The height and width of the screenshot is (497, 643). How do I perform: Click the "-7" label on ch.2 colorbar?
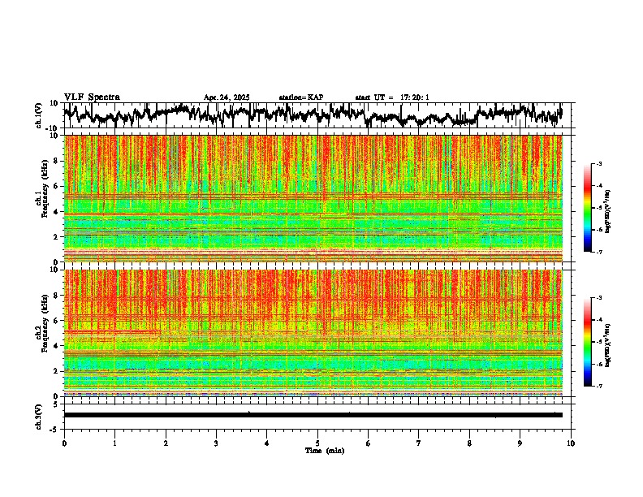coord(598,386)
